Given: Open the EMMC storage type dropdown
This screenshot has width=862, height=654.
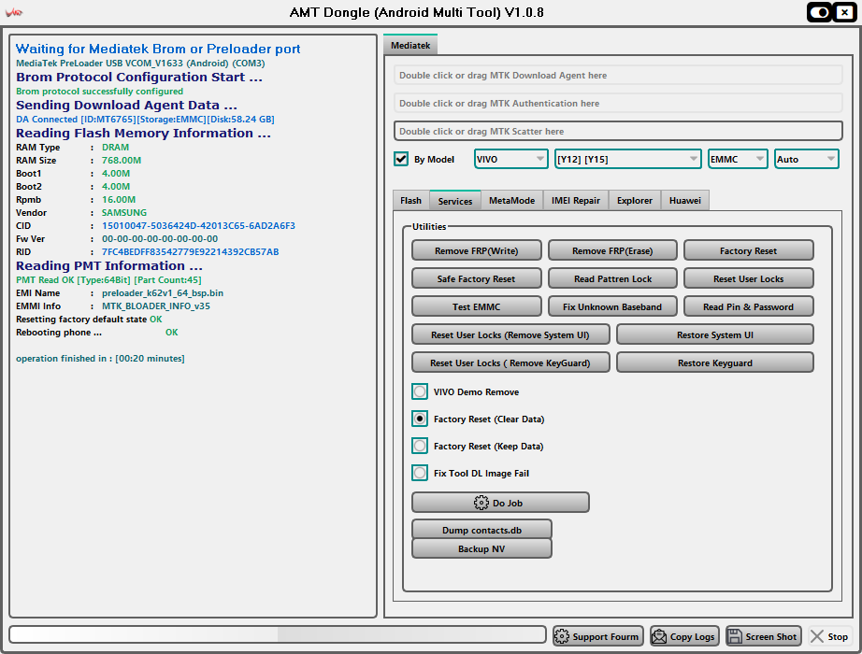Looking at the screenshot, I should click(738, 159).
